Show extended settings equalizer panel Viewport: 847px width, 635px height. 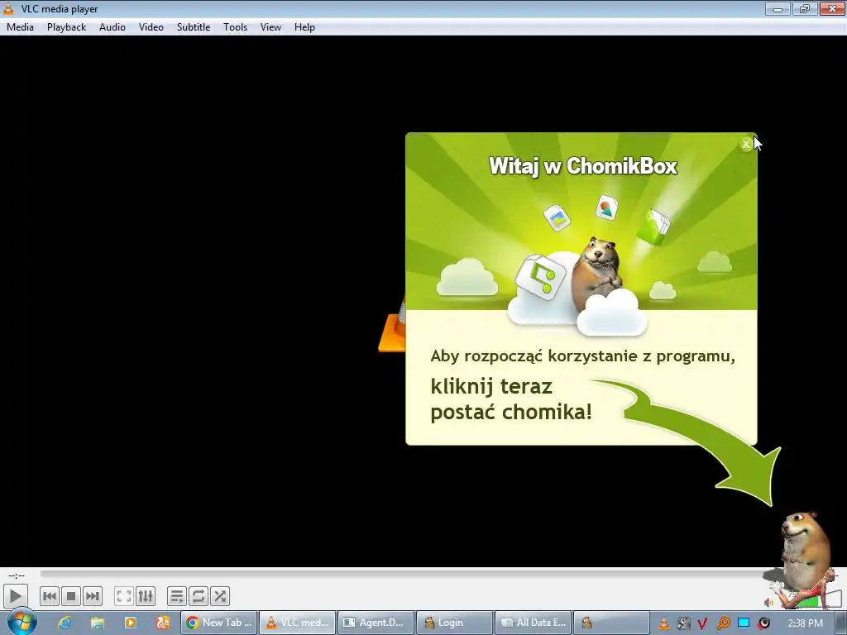click(146, 596)
